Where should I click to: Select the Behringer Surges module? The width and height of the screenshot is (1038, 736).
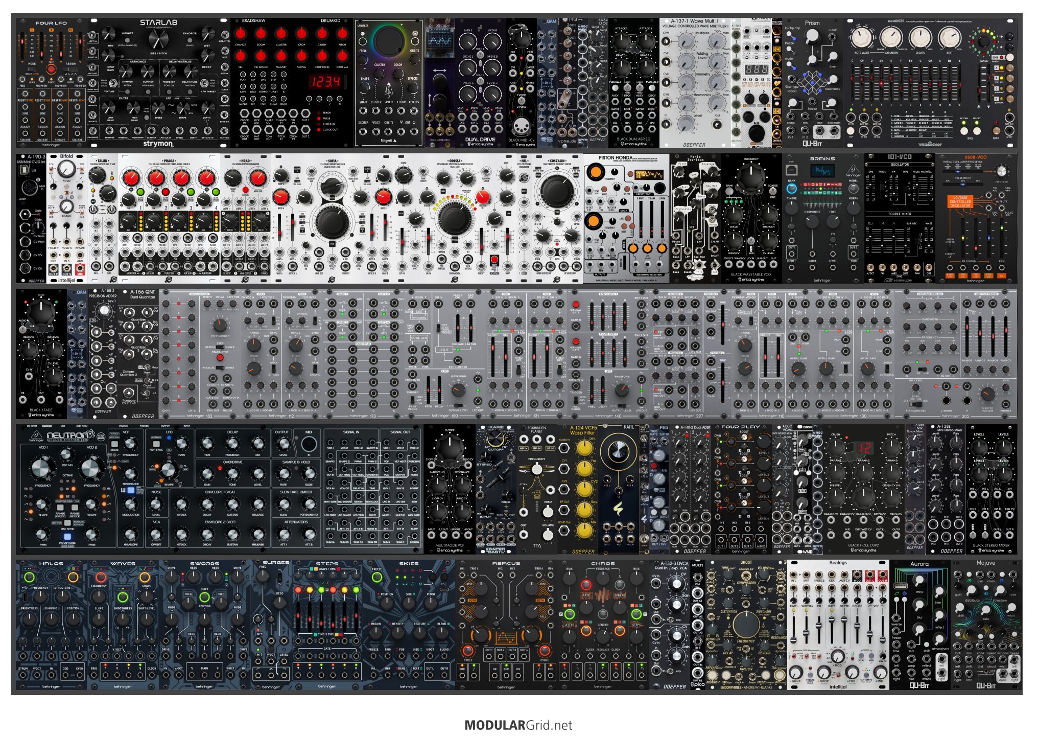(271, 625)
